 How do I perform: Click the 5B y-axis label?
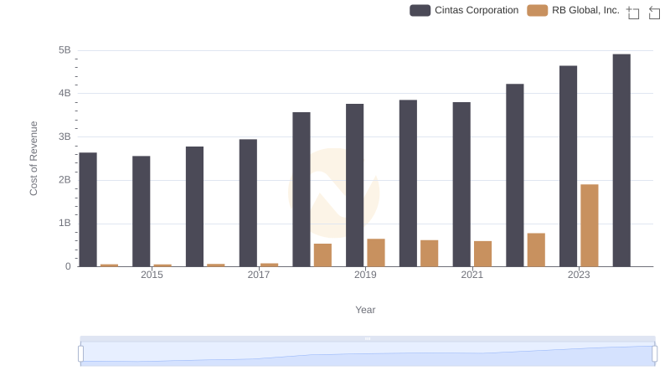click(64, 50)
